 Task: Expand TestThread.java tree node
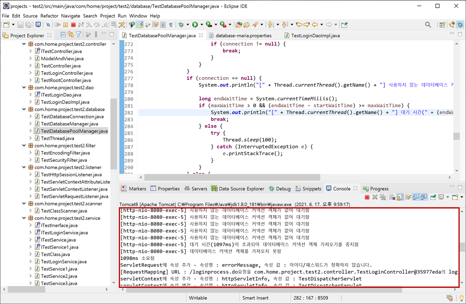30,138
